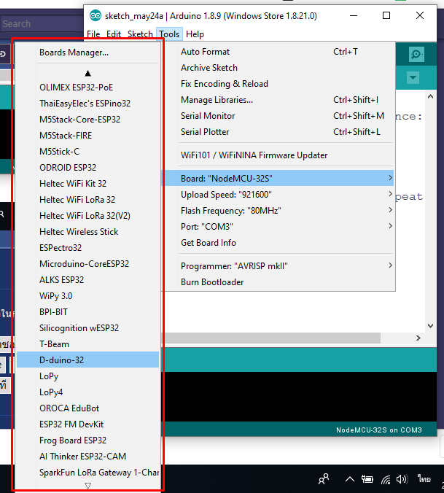
Task: Expand Programmer: "AVRISP mkII" submenu
Action: (x=279, y=266)
